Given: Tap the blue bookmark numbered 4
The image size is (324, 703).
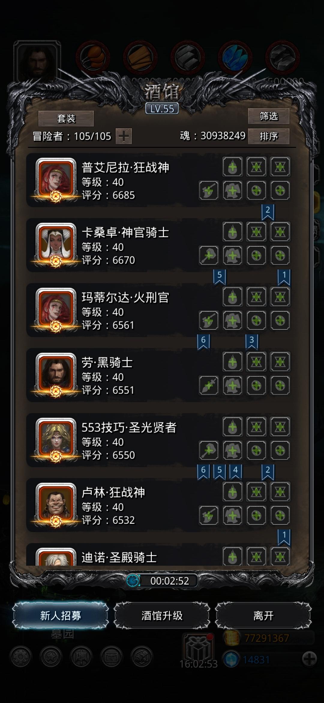Looking at the screenshot, I should pos(235,471).
